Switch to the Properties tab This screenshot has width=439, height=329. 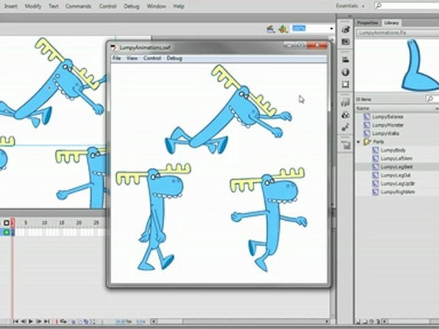[x=368, y=23]
